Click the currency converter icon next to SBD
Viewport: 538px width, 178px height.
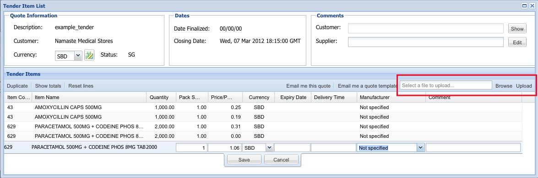(x=89, y=55)
